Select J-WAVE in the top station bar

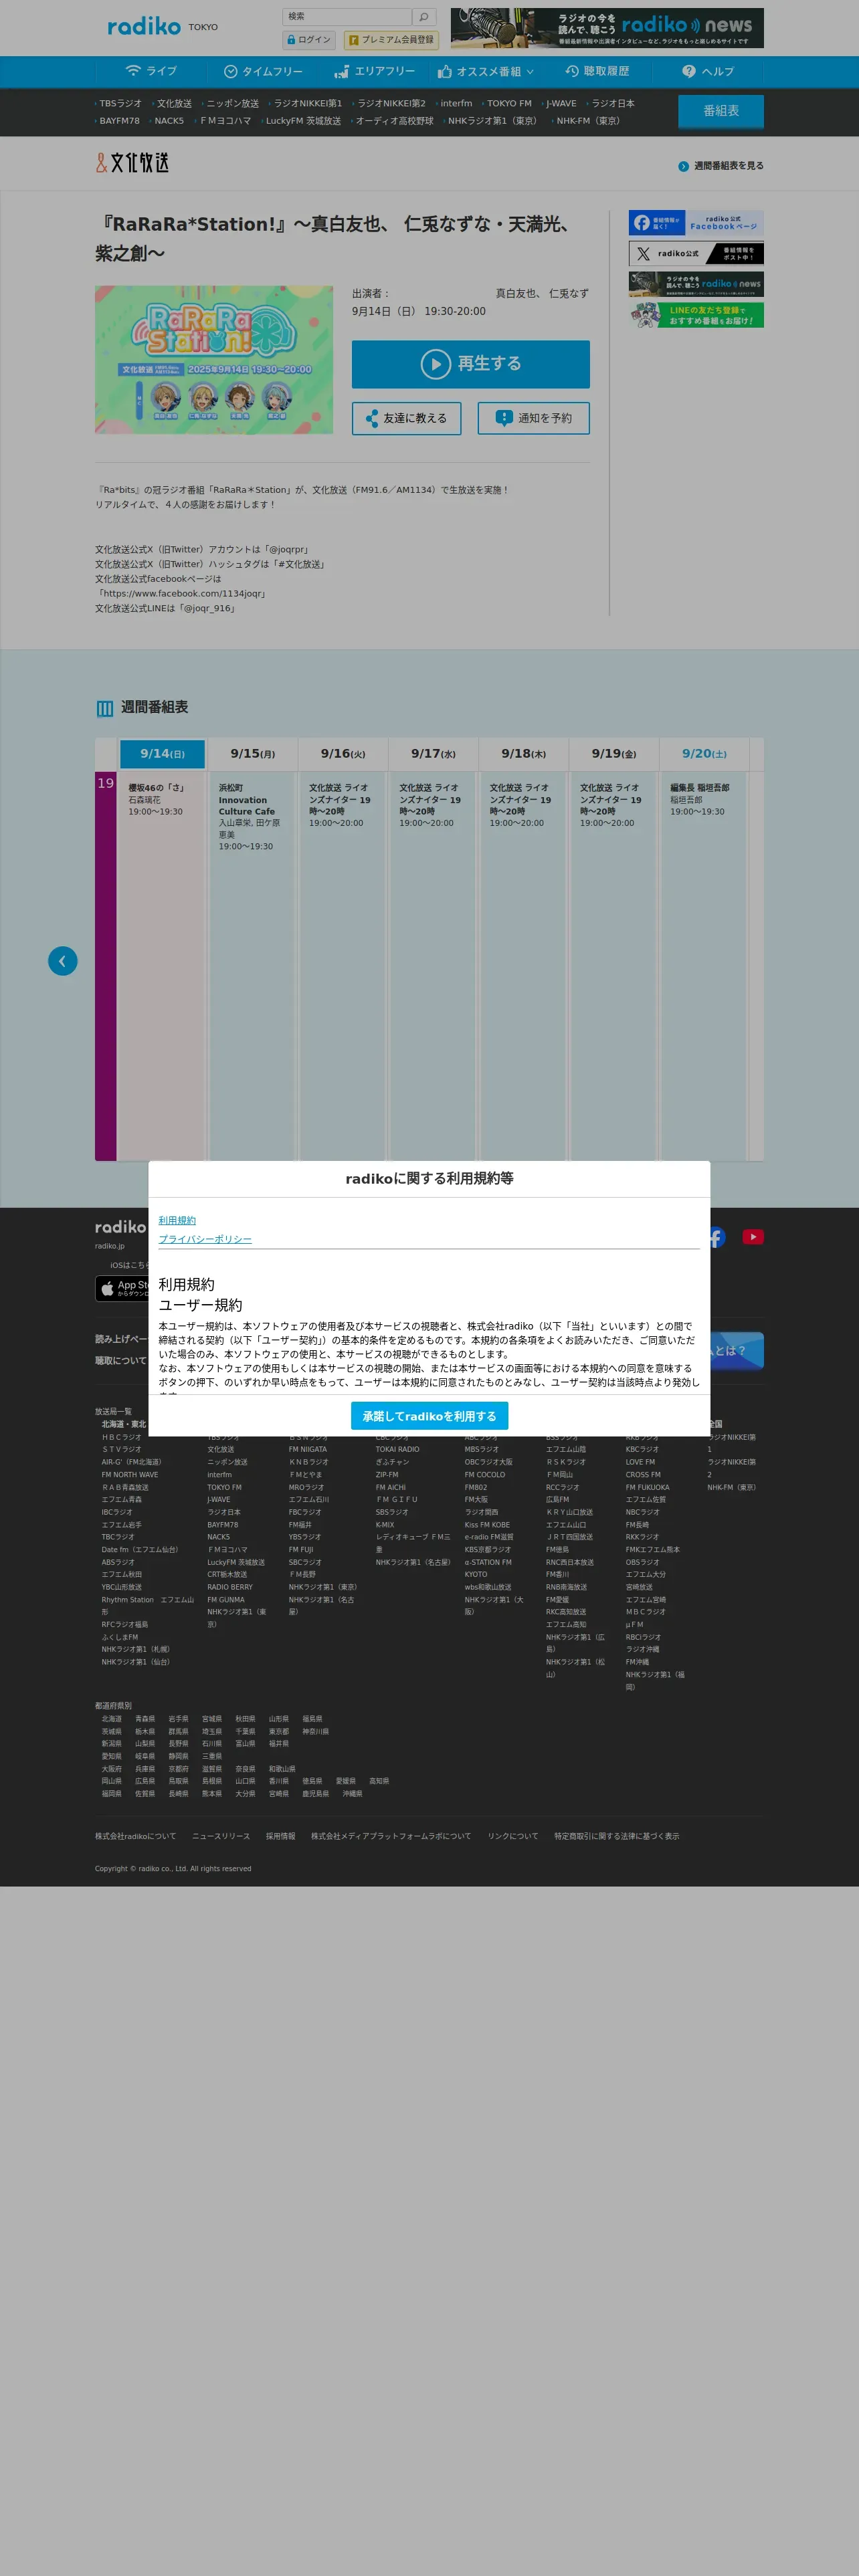(561, 103)
